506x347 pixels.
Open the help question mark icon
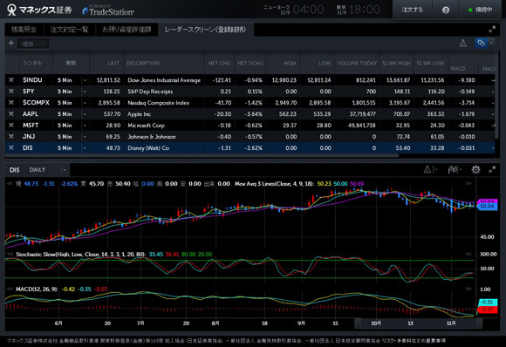coord(446,10)
